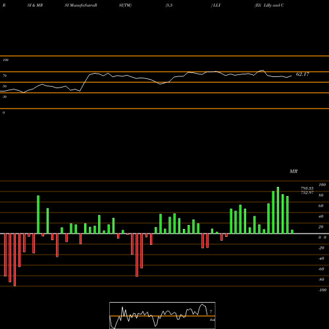Click the 'SI MunafaSutraR' header text
This screenshot has width=329, height=329.
point(81,5)
